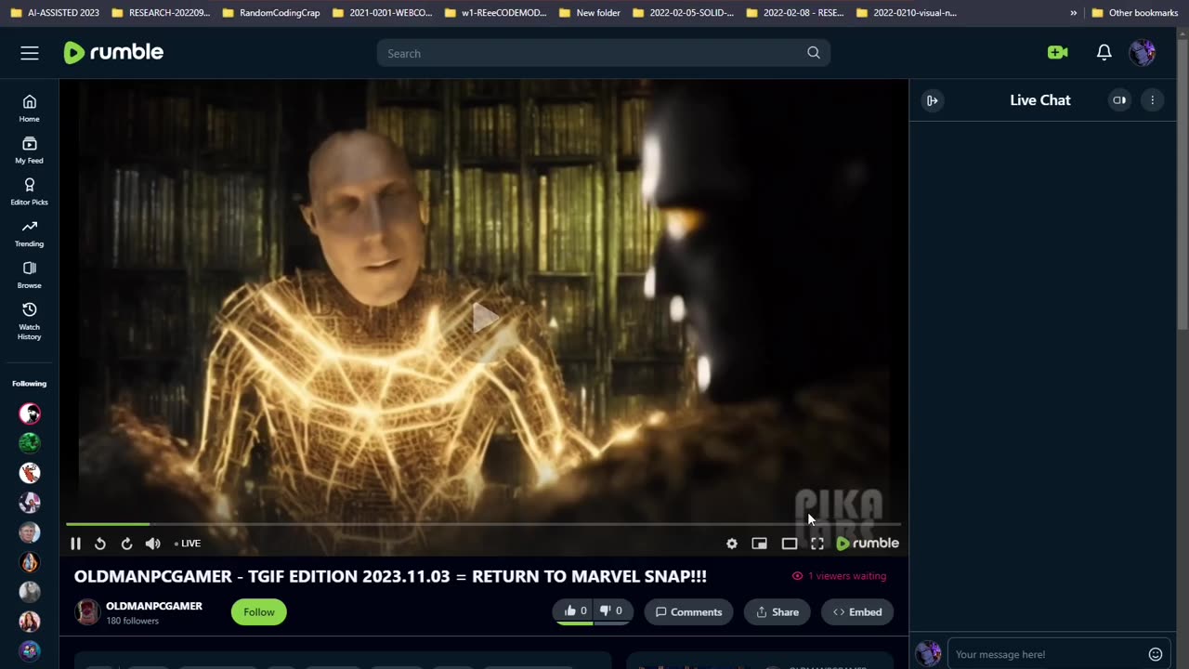Pop out the Live Chat window
The height and width of the screenshot is (669, 1189).
[x=1119, y=100]
